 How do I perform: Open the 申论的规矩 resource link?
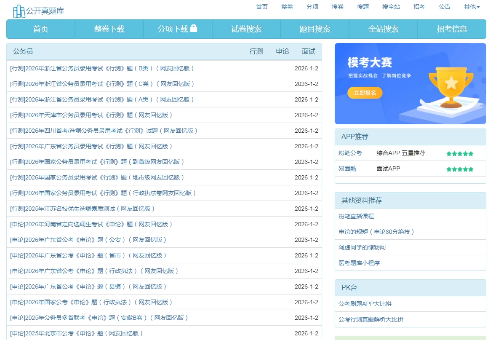(x=377, y=232)
